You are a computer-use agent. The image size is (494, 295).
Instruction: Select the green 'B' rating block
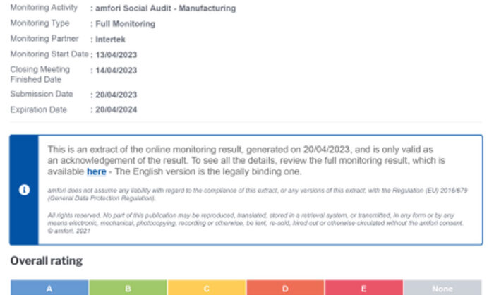tap(128, 288)
